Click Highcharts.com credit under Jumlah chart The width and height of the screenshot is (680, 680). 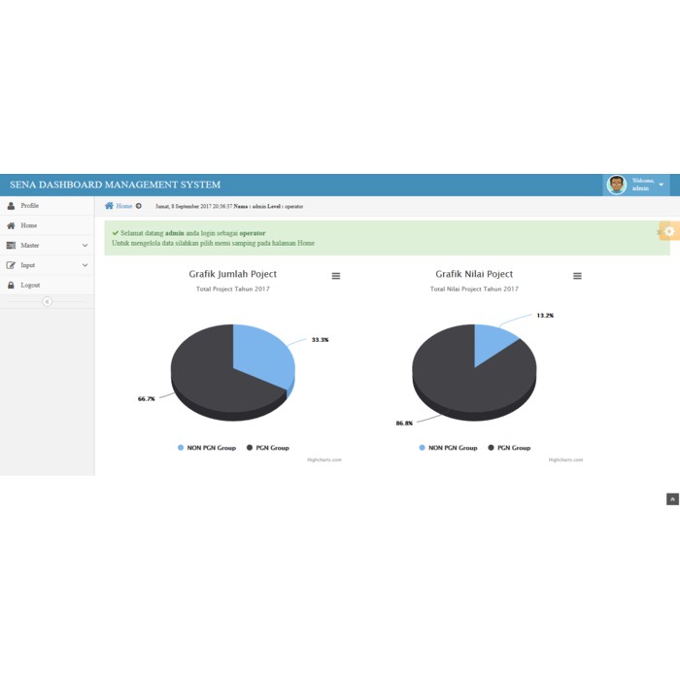(x=324, y=459)
